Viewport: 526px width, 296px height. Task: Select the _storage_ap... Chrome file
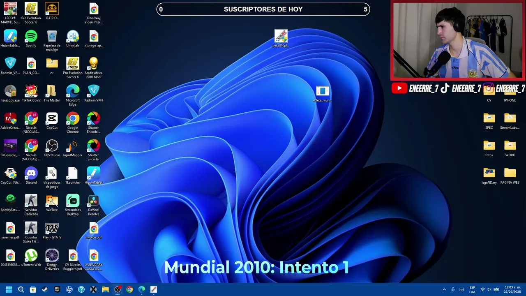(x=93, y=39)
